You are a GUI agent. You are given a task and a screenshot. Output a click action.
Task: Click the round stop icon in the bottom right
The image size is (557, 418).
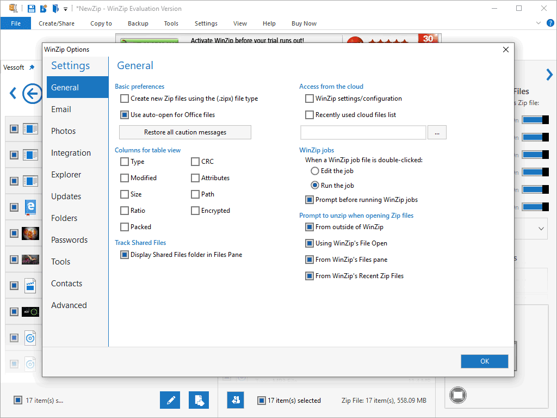(x=458, y=395)
